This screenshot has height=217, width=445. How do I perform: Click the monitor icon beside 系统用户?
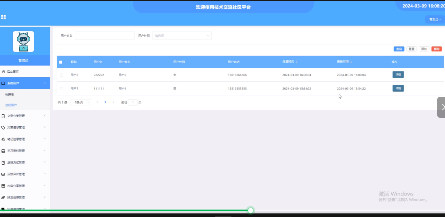[x=3, y=83]
